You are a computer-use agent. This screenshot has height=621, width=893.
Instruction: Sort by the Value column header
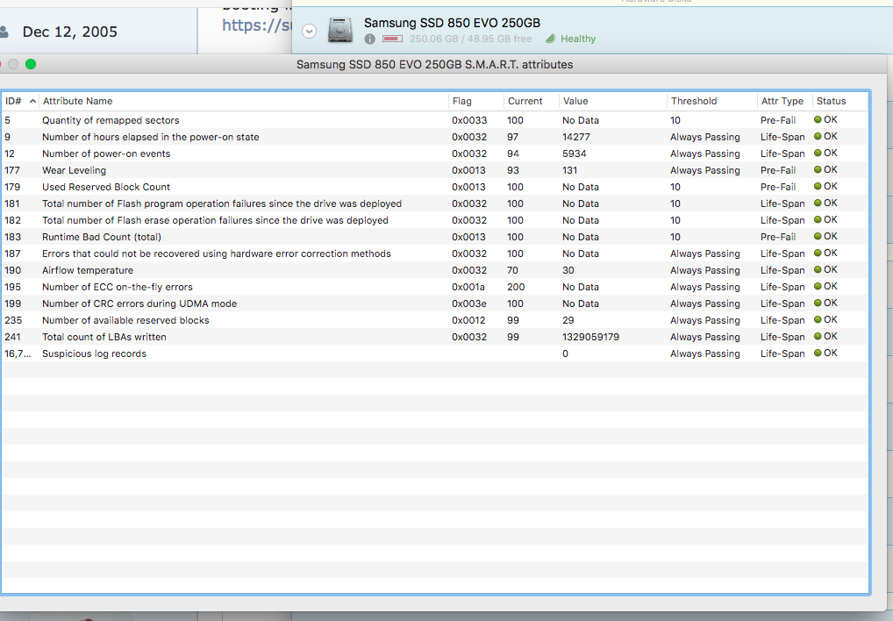click(613, 101)
